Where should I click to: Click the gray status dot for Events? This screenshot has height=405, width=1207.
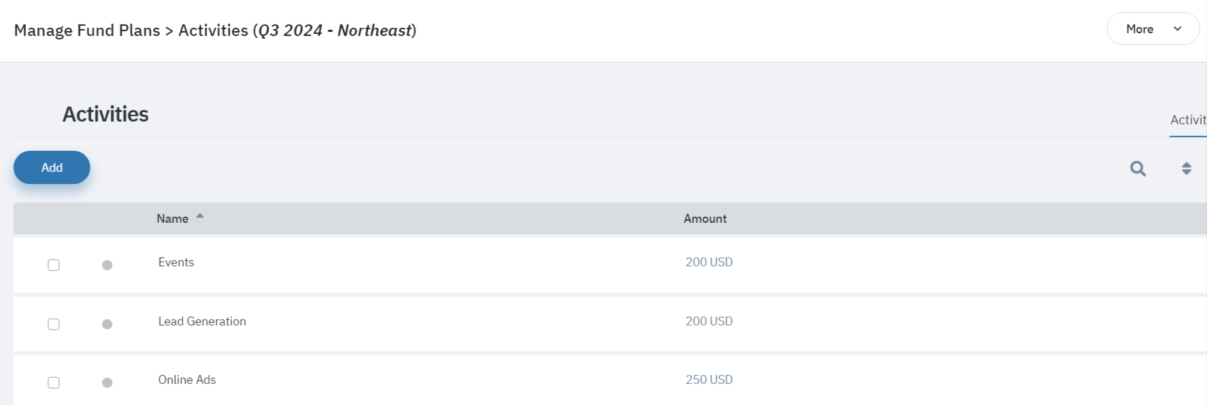pyautogui.click(x=107, y=265)
